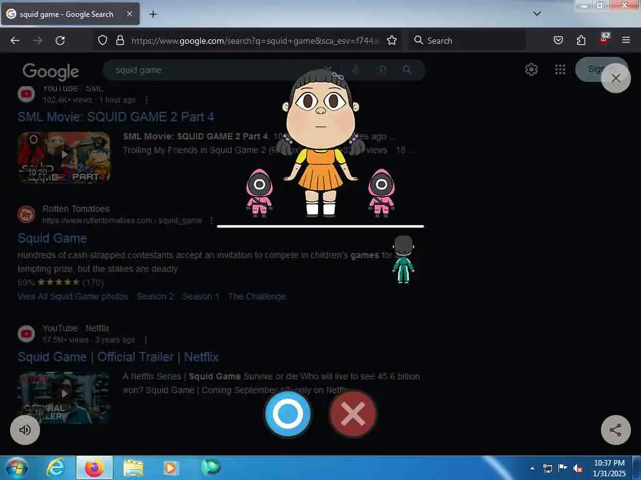Viewport: 641px width, 480px height.
Task: Open the taskbar clock showing 10:37 PM
Action: pos(609,468)
